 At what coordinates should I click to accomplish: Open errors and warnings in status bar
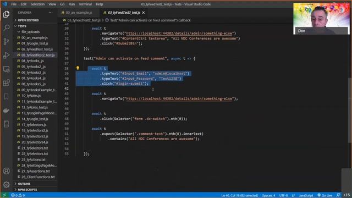point(18,195)
